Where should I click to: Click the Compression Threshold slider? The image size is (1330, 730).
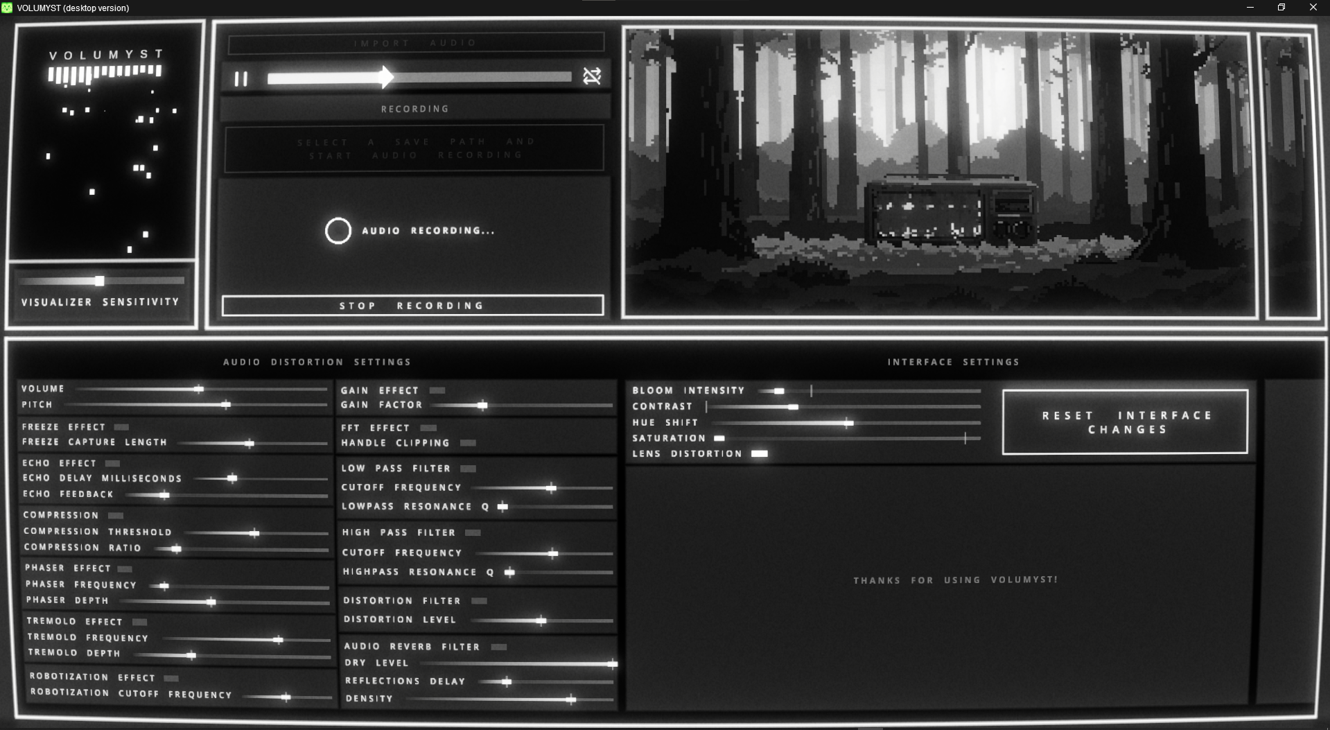(256, 533)
